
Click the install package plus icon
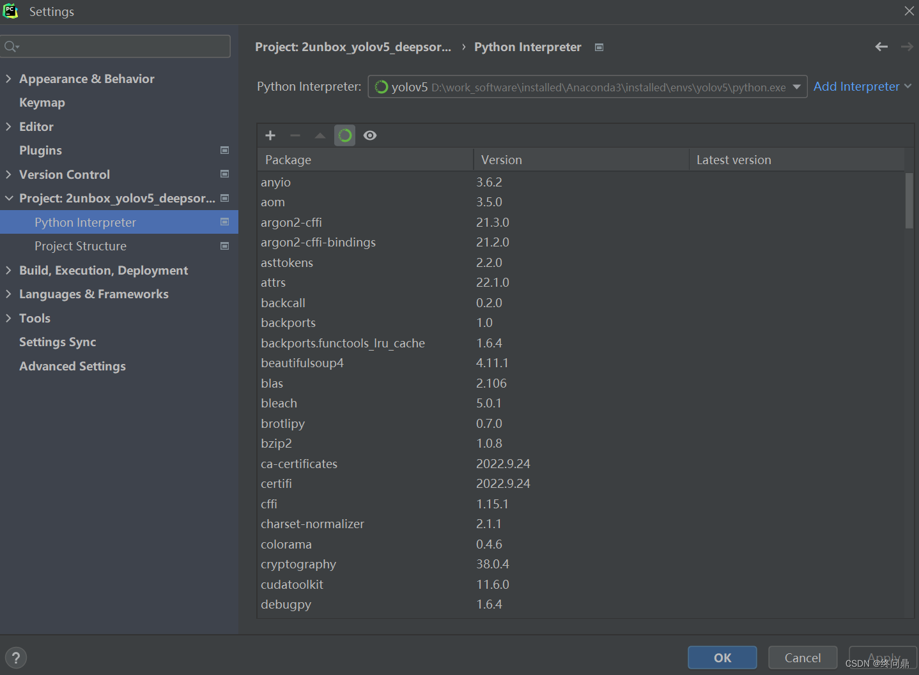(x=270, y=135)
